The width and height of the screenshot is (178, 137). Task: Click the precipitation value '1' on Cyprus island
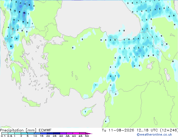[85, 112]
